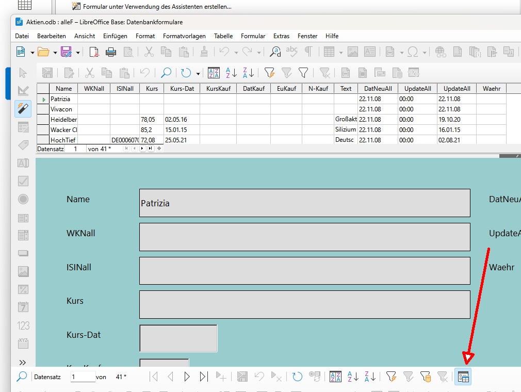Click Sort Ascending in table toolbar
The width and height of the screenshot is (521, 392).
[231, 73]
